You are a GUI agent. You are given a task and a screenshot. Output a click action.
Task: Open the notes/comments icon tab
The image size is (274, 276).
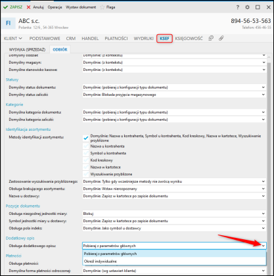tap(211, 38)
